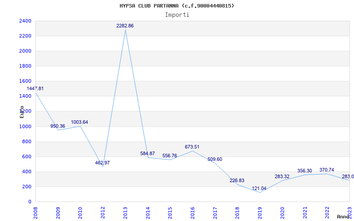Click the 1600 y-axis value
The width and height of the screenshot is (354, 221).
pos(26,81)
